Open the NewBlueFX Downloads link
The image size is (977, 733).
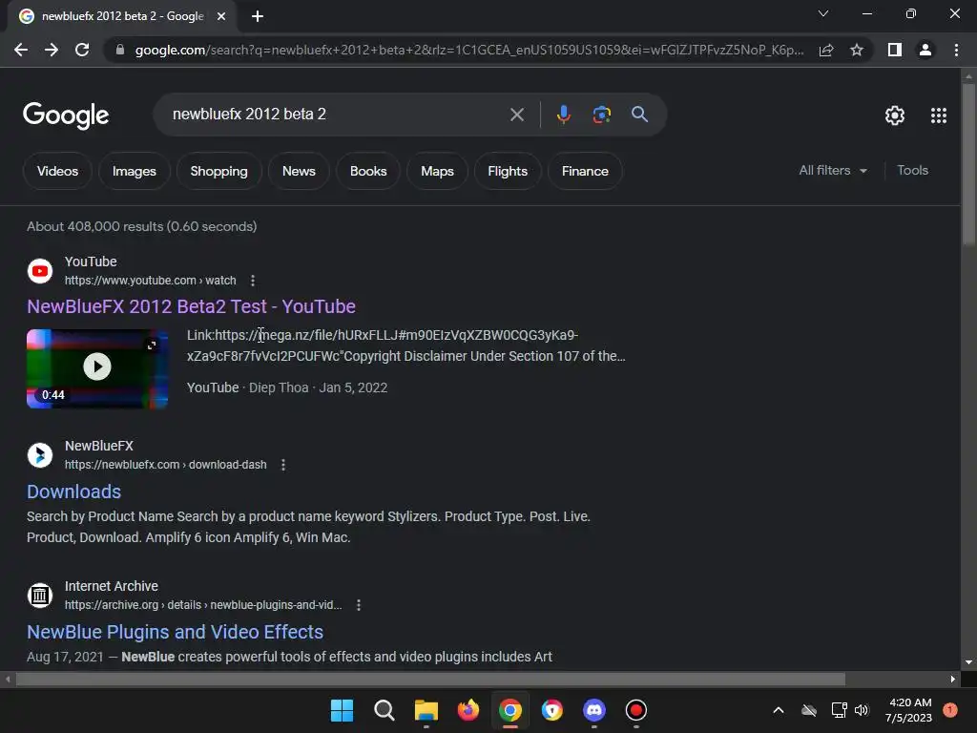coord(73,492)
